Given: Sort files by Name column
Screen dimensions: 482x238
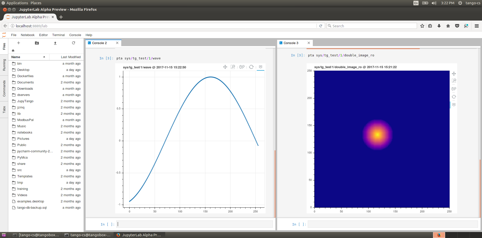Looking at the screenshot, I should (x=29, y=57).
